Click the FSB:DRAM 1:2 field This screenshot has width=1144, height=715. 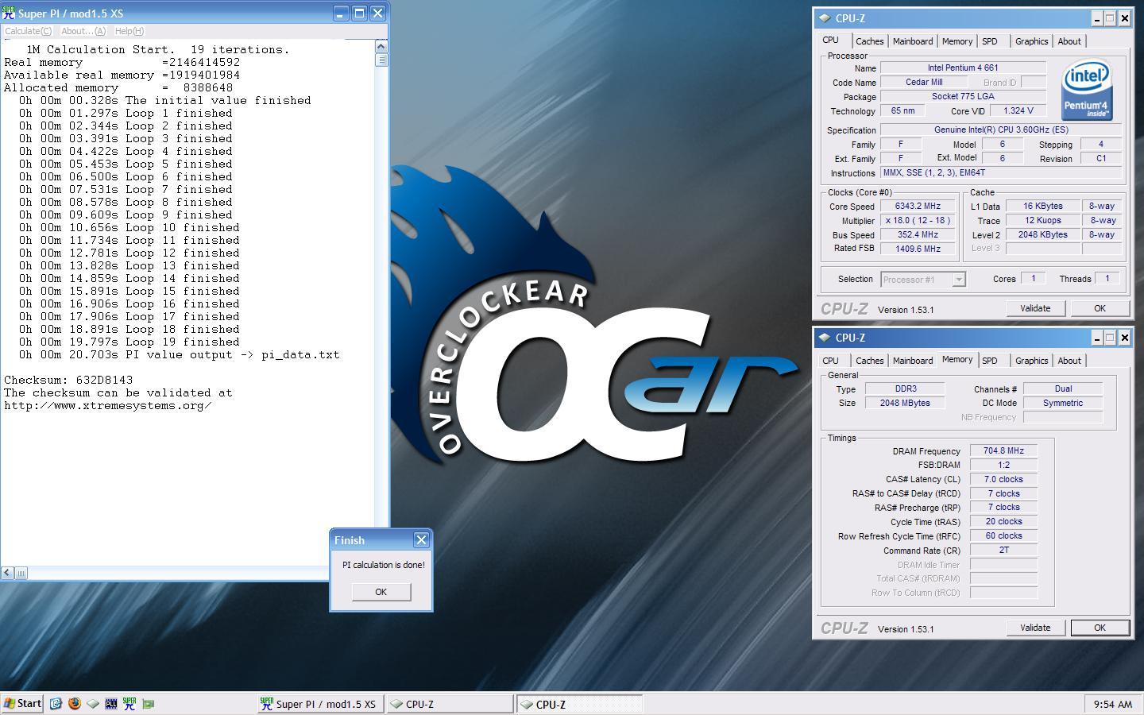pos(1003,466)
